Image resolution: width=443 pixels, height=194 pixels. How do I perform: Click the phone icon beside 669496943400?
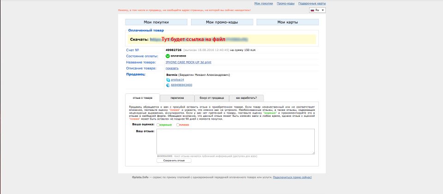[168, 85]
